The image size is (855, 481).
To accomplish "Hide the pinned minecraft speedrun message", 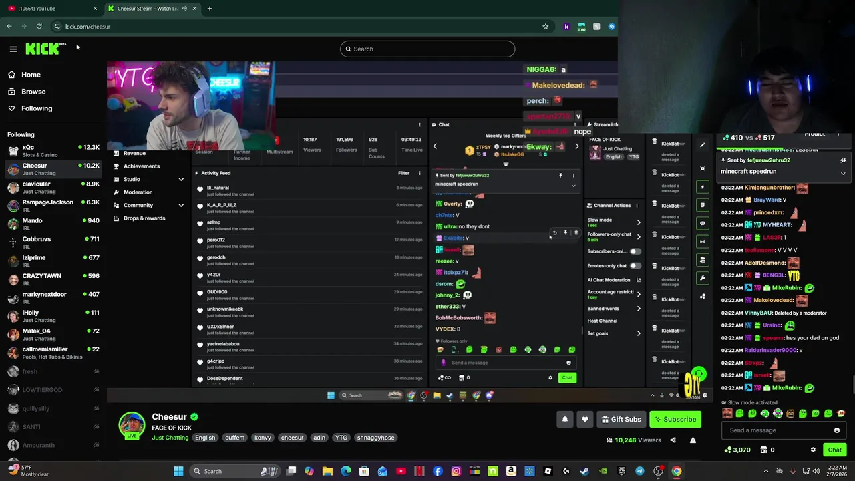I will click(x=843, y=160).
